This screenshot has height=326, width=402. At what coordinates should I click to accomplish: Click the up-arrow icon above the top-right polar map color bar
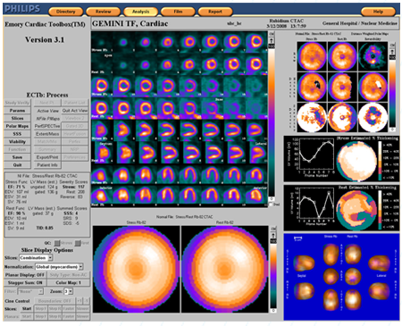pos(392,51)
